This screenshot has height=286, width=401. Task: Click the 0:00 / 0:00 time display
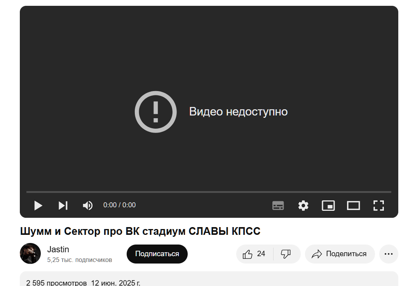tap(119, 205)
